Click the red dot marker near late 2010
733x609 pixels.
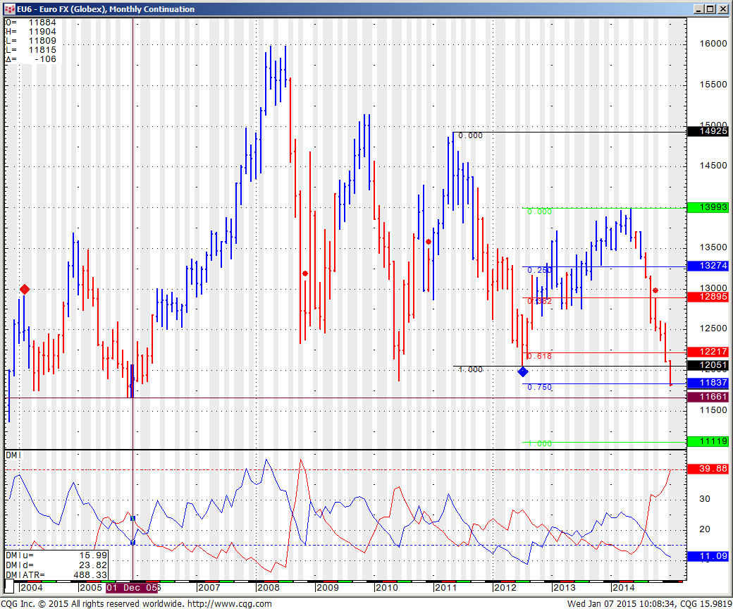click(429, 242)
